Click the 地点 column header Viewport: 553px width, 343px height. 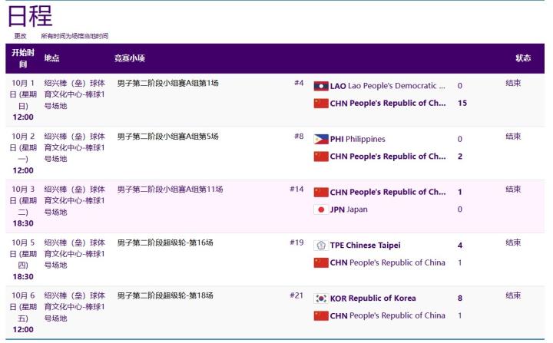[x=51, y=58]
